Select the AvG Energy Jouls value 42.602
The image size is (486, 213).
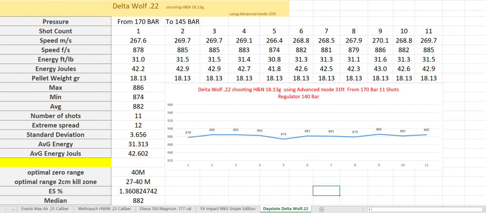(x=138, y=154)
